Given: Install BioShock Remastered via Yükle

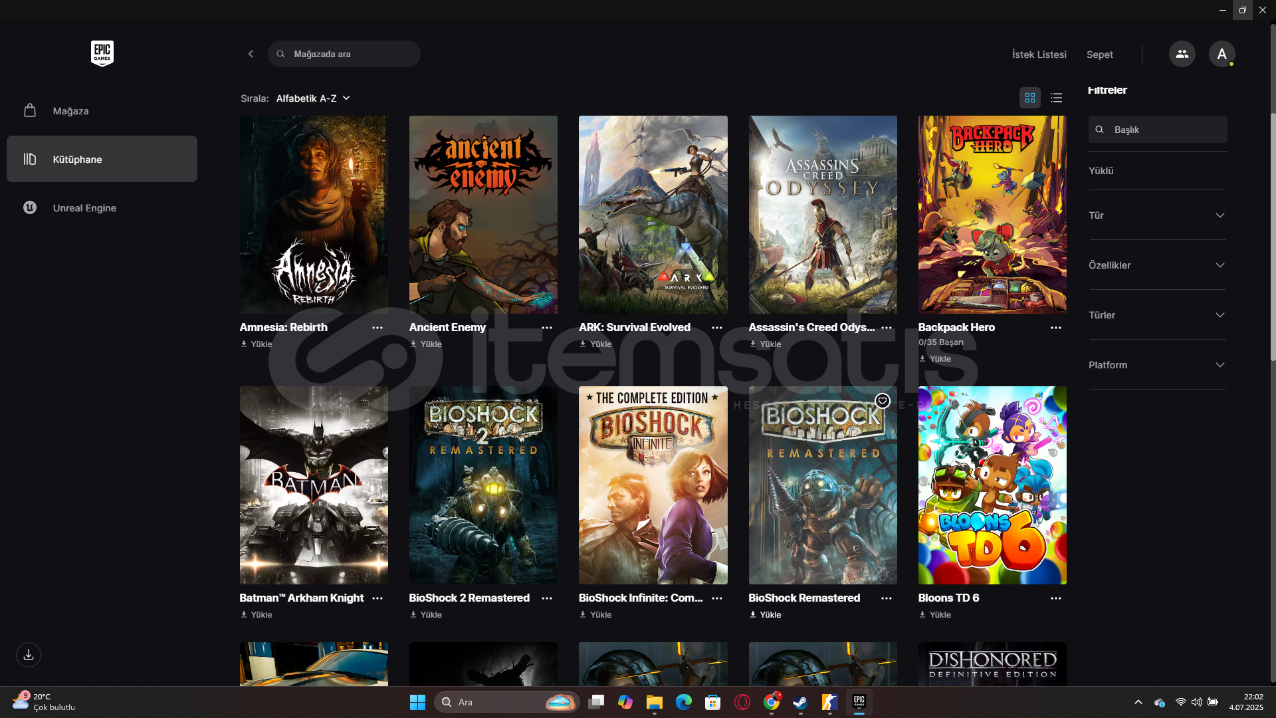Looking at the screenshot, I should (766, 615).
